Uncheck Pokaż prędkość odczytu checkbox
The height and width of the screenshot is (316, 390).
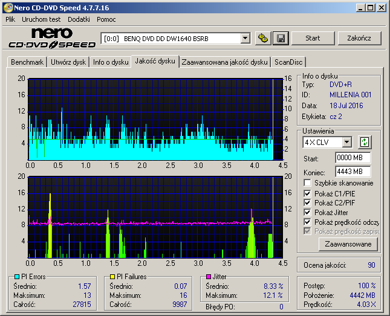pyautogui.click(x=307, y=222)
